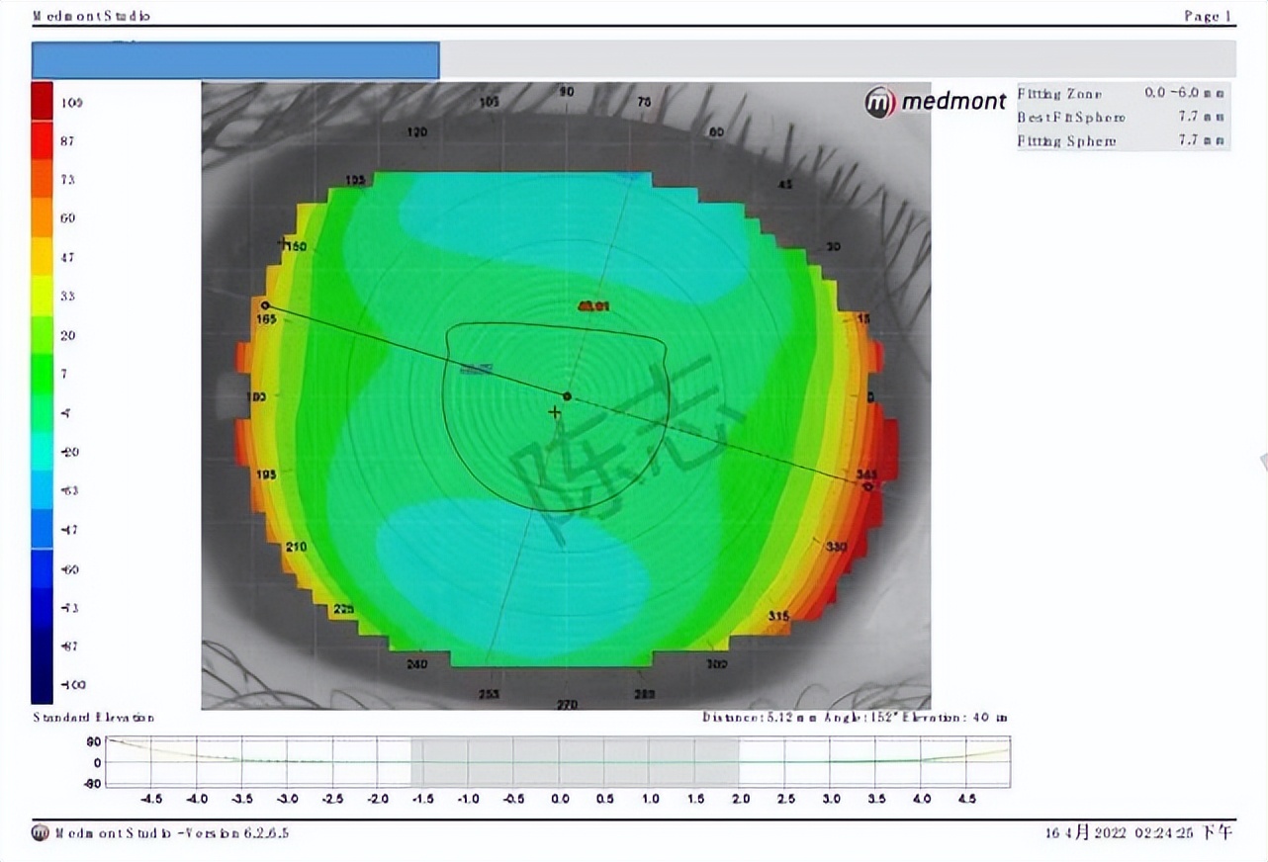Select the line endpoint handle near 345 degrees
This screenshot has height=862, width=1268.
tap(867, 486)
